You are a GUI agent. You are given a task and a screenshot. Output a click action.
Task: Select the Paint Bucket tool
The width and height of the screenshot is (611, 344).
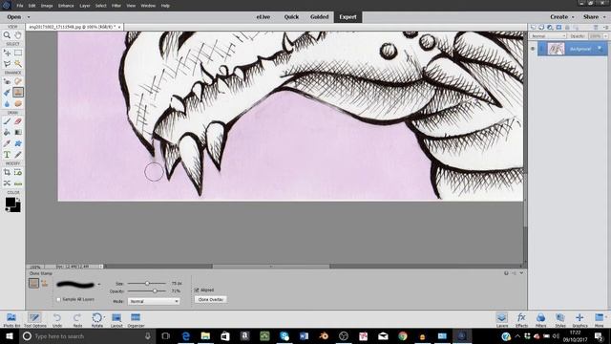(7, 133)
